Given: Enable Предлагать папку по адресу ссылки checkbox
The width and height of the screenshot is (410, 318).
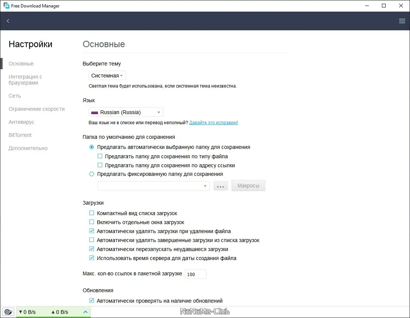Looking at the screenshot, I should point(100,165).
